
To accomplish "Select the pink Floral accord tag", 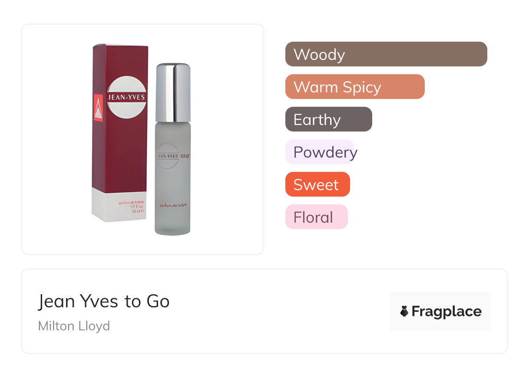I will 316,217.
